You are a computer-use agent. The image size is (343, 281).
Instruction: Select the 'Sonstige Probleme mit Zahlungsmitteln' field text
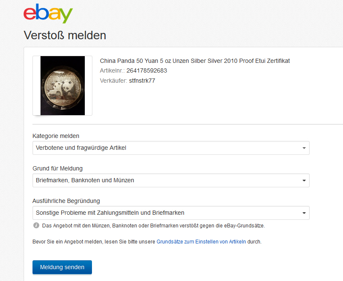110,213
